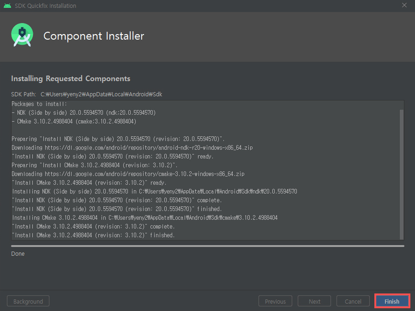Click the Next button
Screen dimensions: 415x311
tap(314, 301)
